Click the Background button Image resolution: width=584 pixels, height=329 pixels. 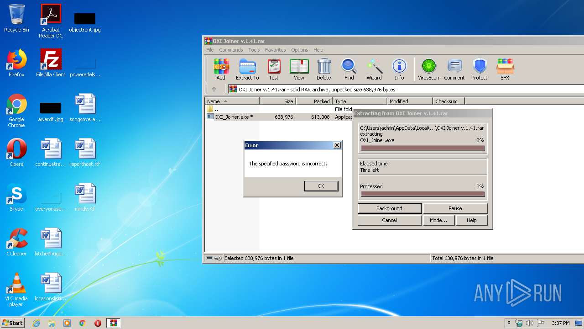pyautogui.click(x=389, y=208)
